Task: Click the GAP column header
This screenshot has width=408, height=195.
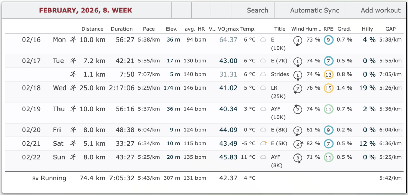Action: coord(390,29)
